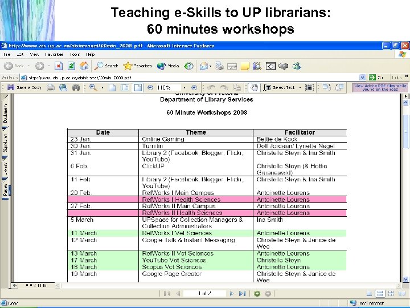The height and width of the screenshot is (308, 410).
Task: Click the Save a Copy disk icon
Action: coord(11,87)
